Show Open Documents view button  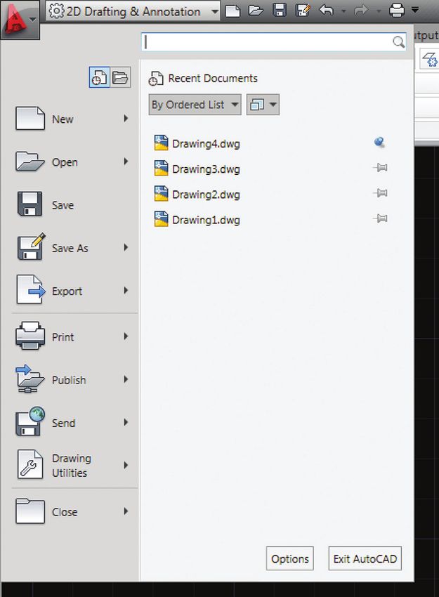coord(120,77)
